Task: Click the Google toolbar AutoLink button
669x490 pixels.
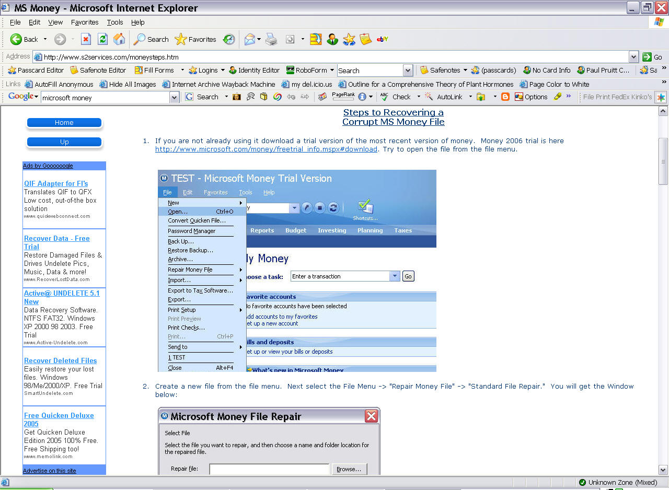Action: click(444, 97)
